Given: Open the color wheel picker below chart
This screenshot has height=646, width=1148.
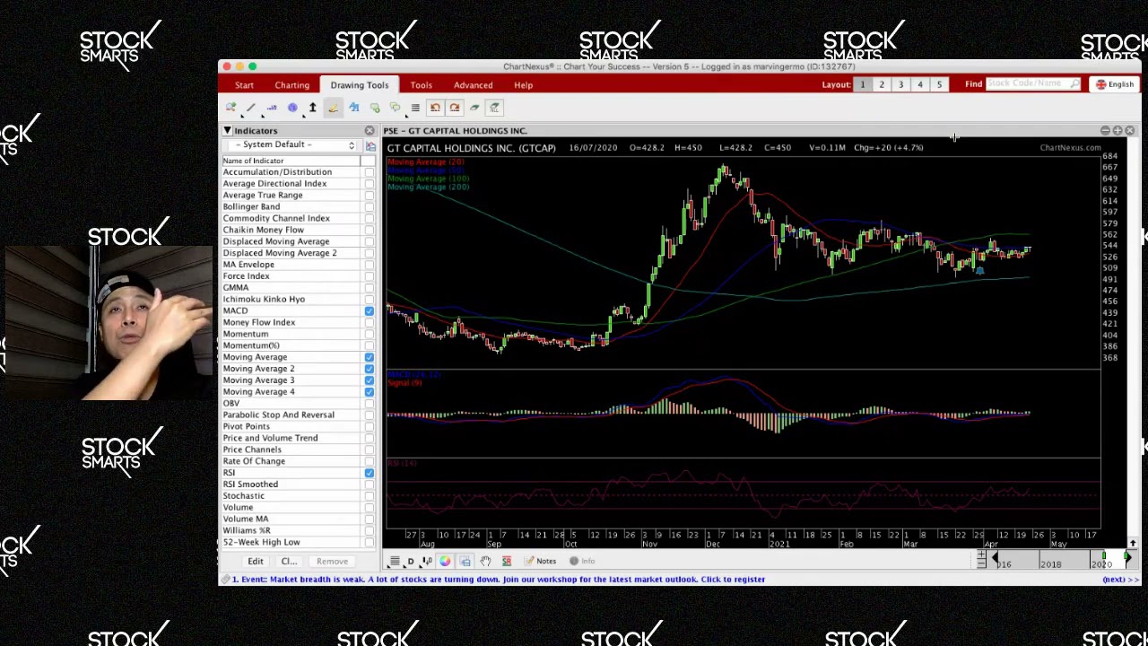Looking at the screenshot, I should point(445,561).
